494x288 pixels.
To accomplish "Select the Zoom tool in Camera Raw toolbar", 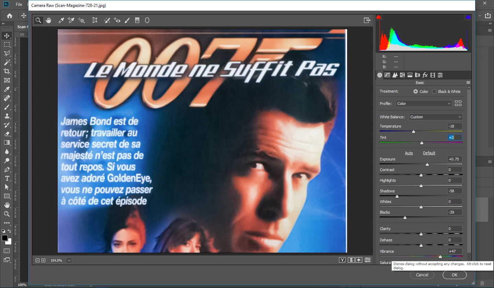I will (x=38, y=20).
